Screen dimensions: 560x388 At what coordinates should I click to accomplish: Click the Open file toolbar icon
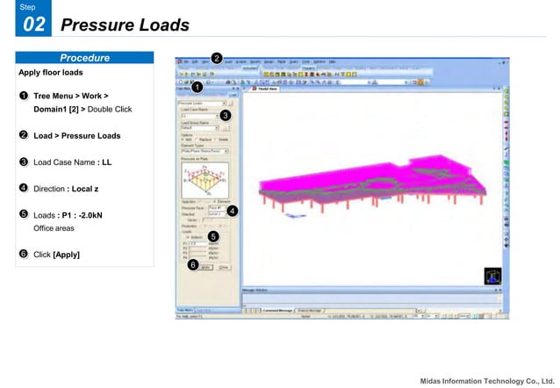(x=186, y=83)
